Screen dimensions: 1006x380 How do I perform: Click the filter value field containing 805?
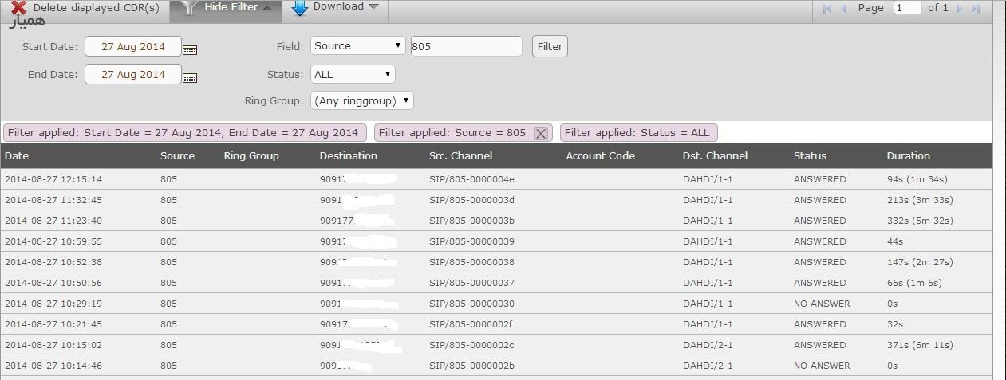pyautogui.click(x=466, y=46)
